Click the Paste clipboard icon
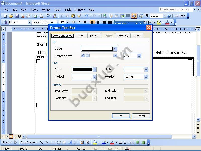Screen dimensions: 201x151 coord(73,16)
